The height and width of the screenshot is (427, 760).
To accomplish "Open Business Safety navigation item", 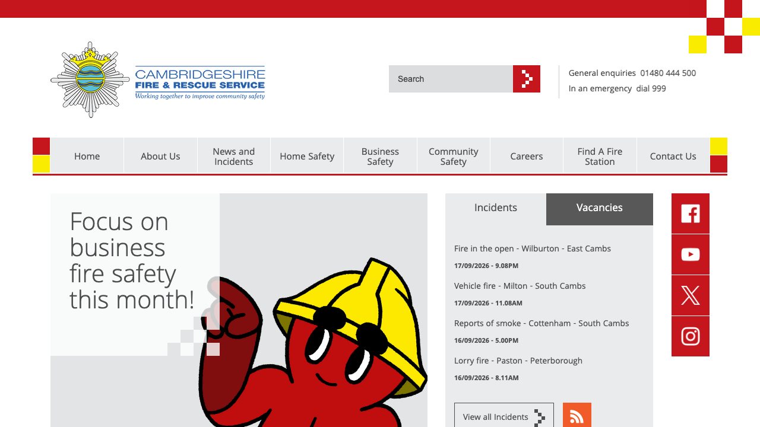I will (x=380, y=156).
